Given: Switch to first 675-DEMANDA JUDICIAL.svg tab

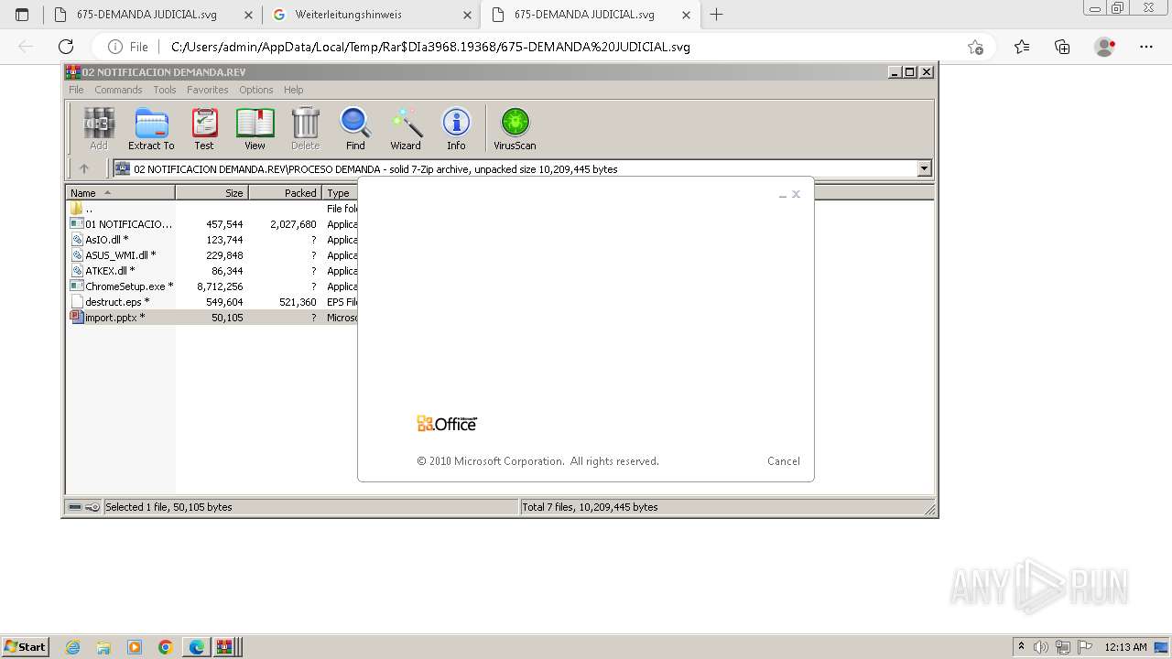Looking at the screenshot, I should point(146,15).
